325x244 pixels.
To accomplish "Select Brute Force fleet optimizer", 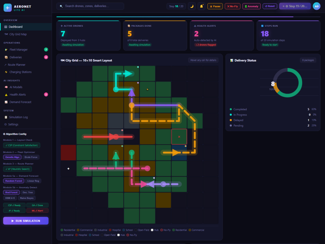I will (x=31, y=157).
